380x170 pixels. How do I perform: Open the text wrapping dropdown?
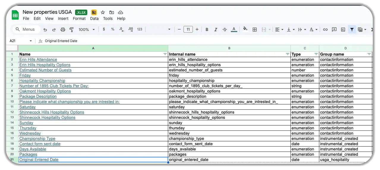point(302,29)
